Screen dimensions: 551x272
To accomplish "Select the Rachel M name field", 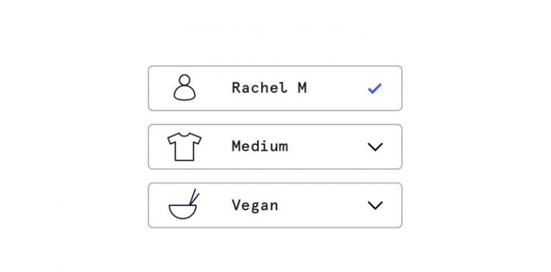I will coord(275,88).
